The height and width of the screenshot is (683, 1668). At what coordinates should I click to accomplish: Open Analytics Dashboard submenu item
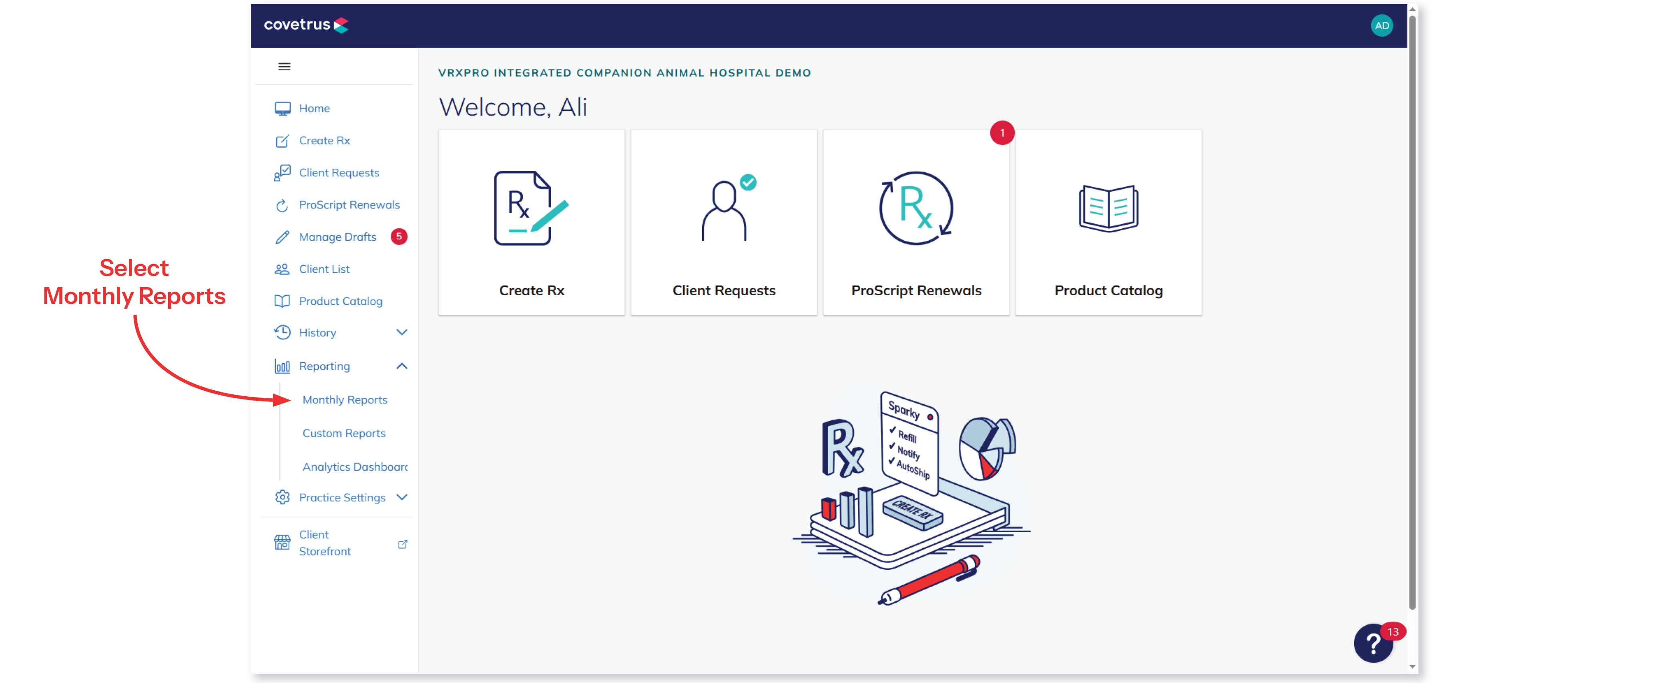click(355, 467)
